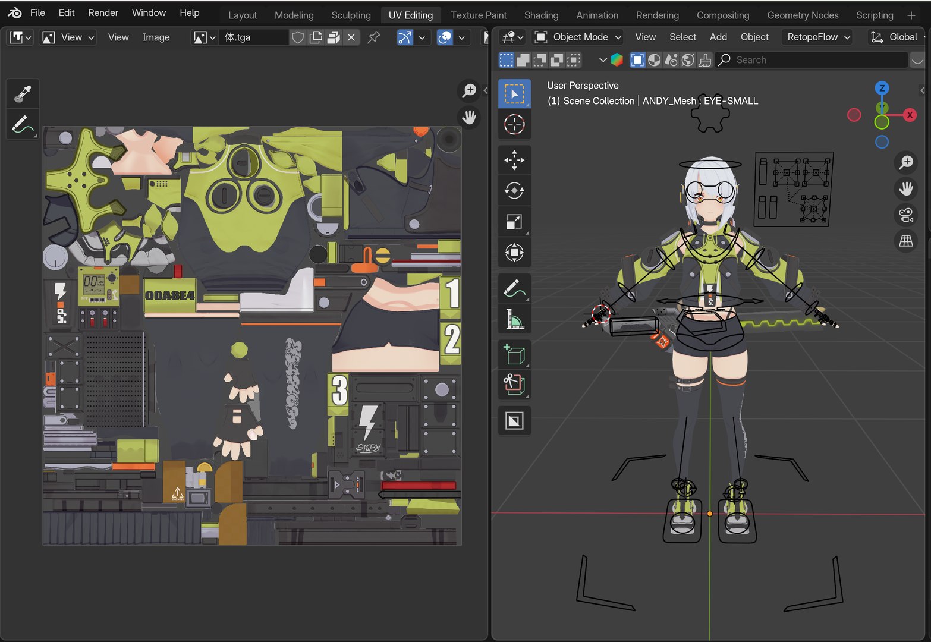Open the Global transform orientation dropdown
931x642 pixels.
896,37
